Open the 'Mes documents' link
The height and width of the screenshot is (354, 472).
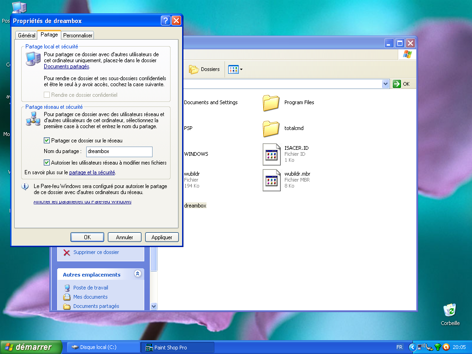90,297
